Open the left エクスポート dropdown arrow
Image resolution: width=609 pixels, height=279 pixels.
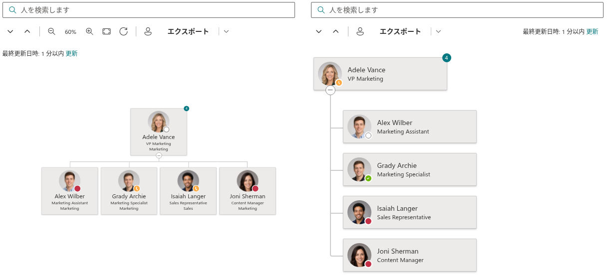point(226,31)
